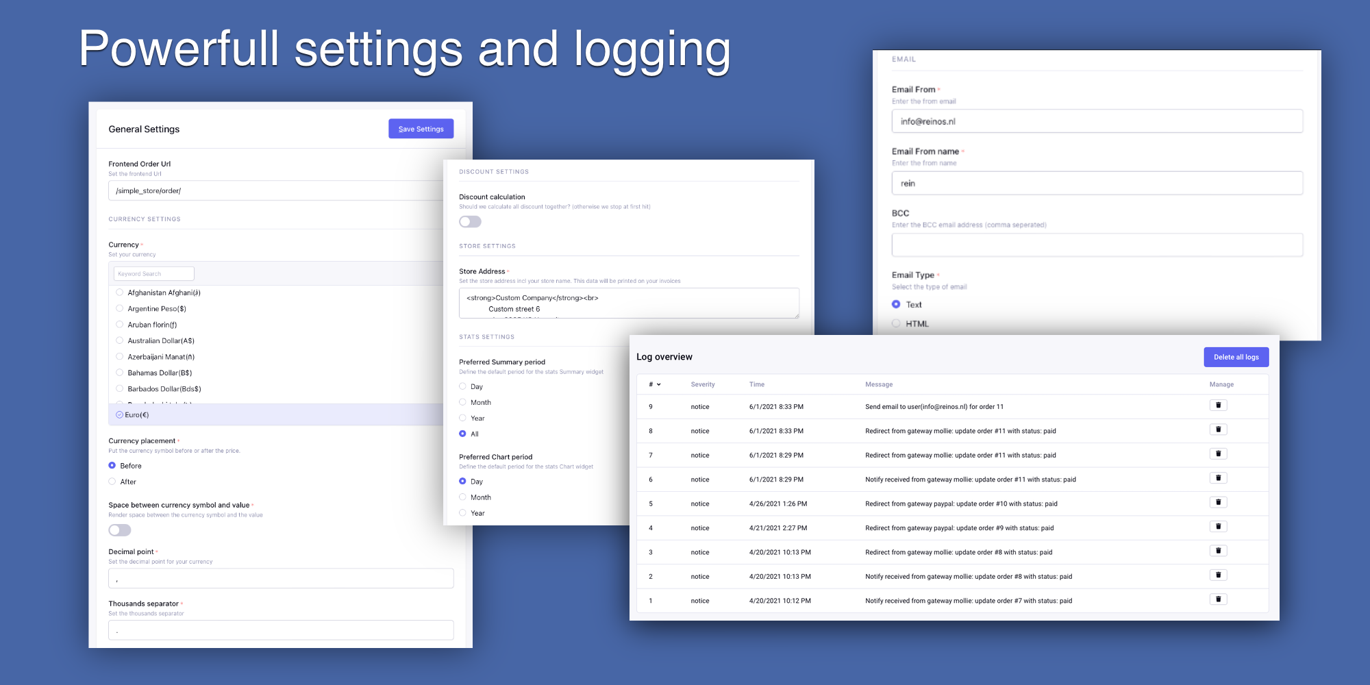Select the chosen Euro(€) currency row
The height and width of the screenshot is (685, 1370).
[x=276, y=414]
